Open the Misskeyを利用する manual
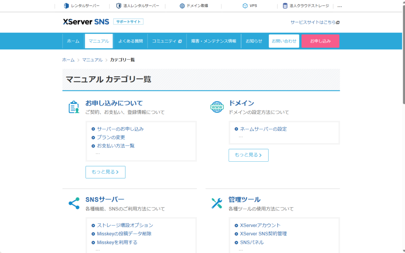Image resolution: width=405 pixels, height=253 pixels. (x=117, y=242)
